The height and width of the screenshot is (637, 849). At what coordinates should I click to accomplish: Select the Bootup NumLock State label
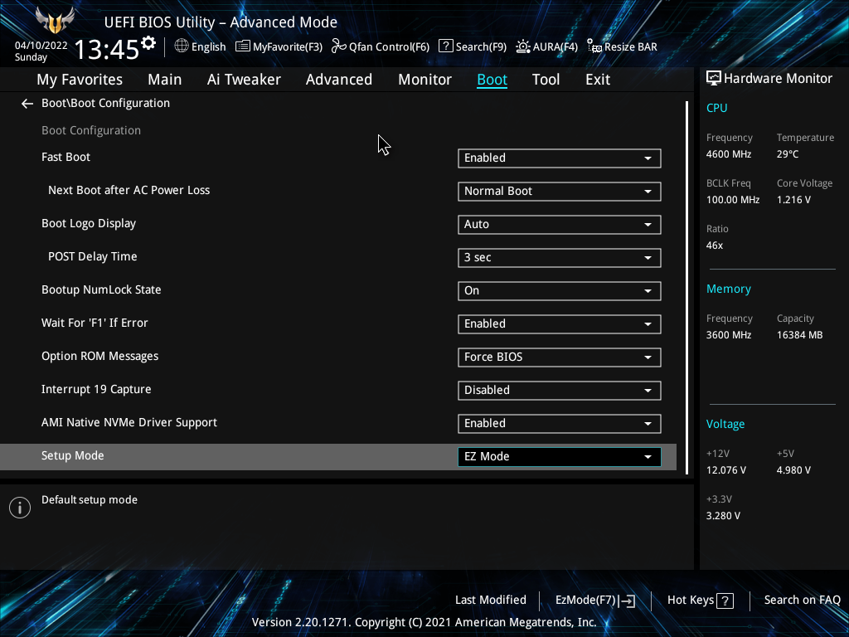coord(101,289)
